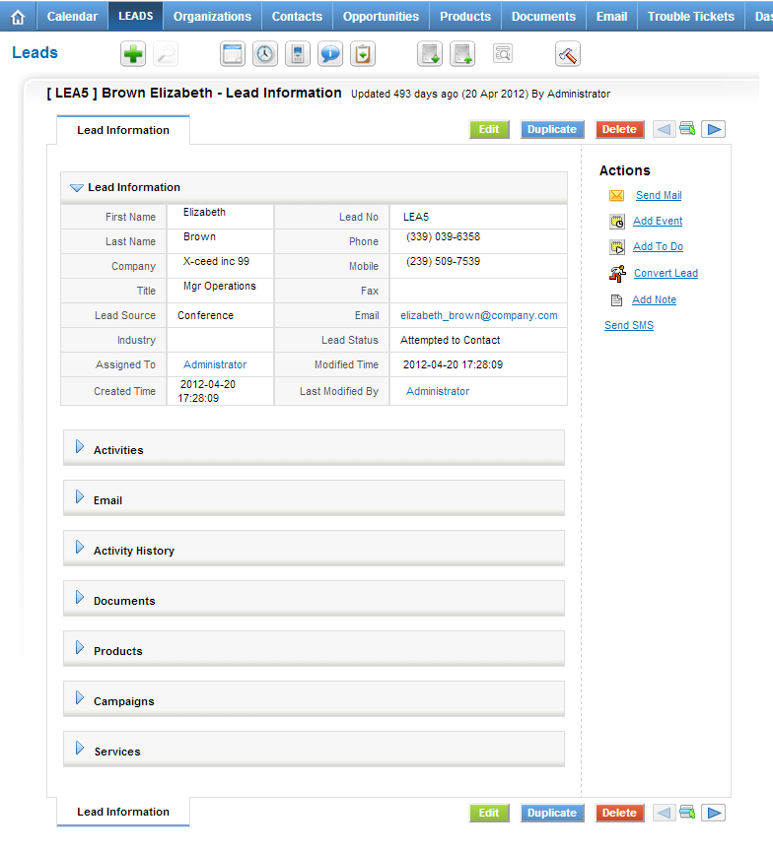Open the Products menu item
This screenshot has width=773, height=852.
click(x=465, y=17)
